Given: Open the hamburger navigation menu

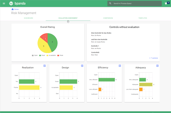Looking at the screenshot, I should tap(4, 3).
